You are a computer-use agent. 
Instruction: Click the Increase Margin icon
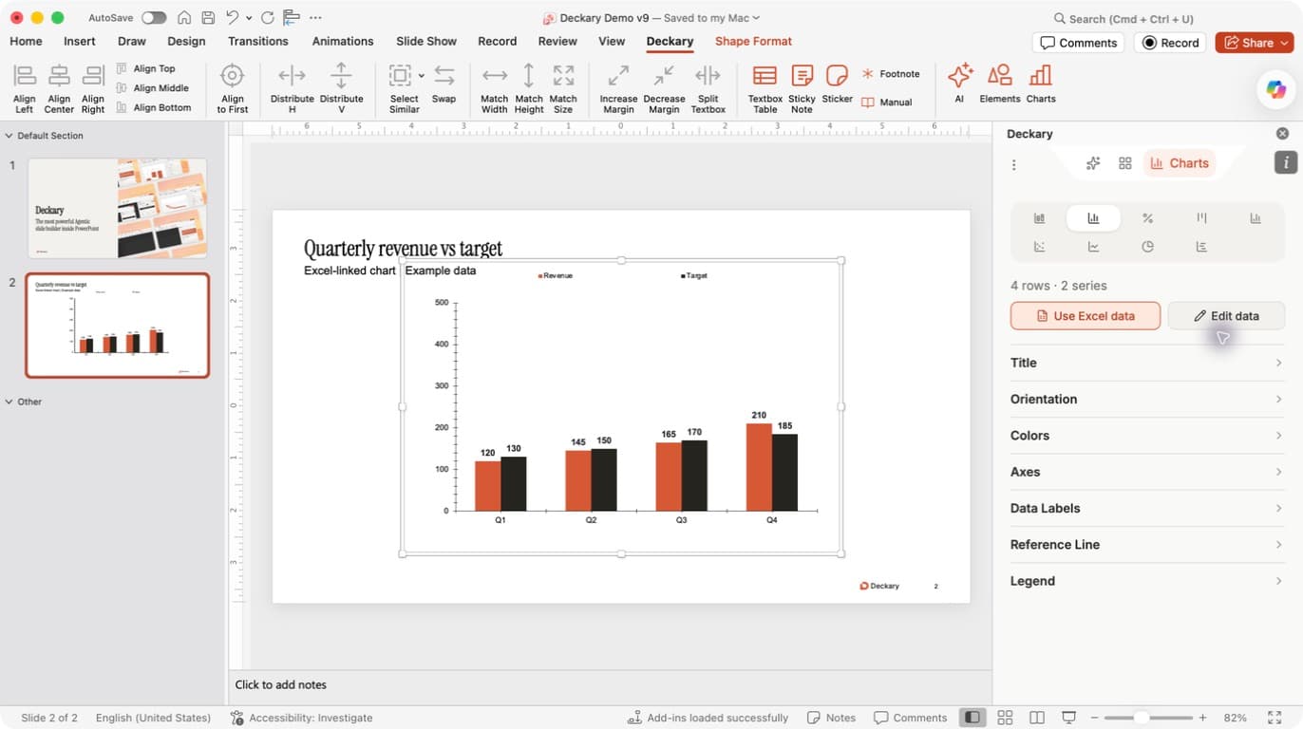click(x=618, y=88)
